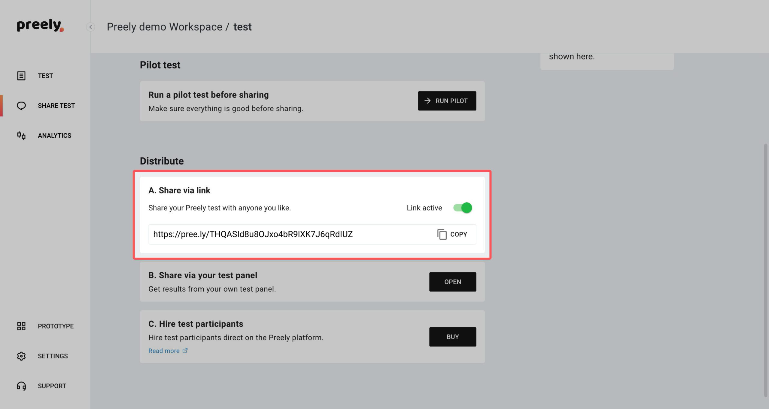Select the ANALYTICS menu label
This screenshot has width=769, height=409.
pos(55,135)
